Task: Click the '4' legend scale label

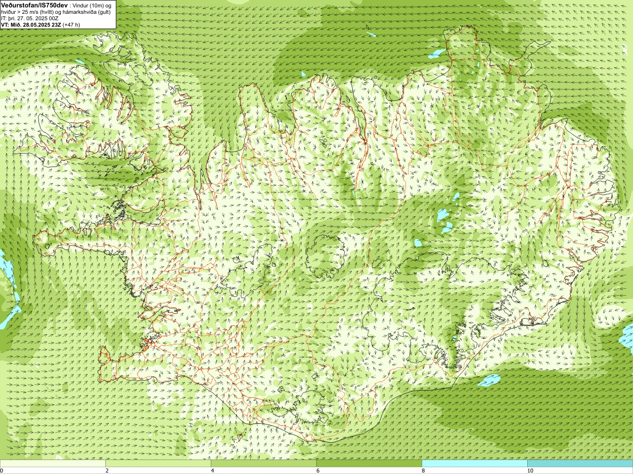Action: point(213,471)
